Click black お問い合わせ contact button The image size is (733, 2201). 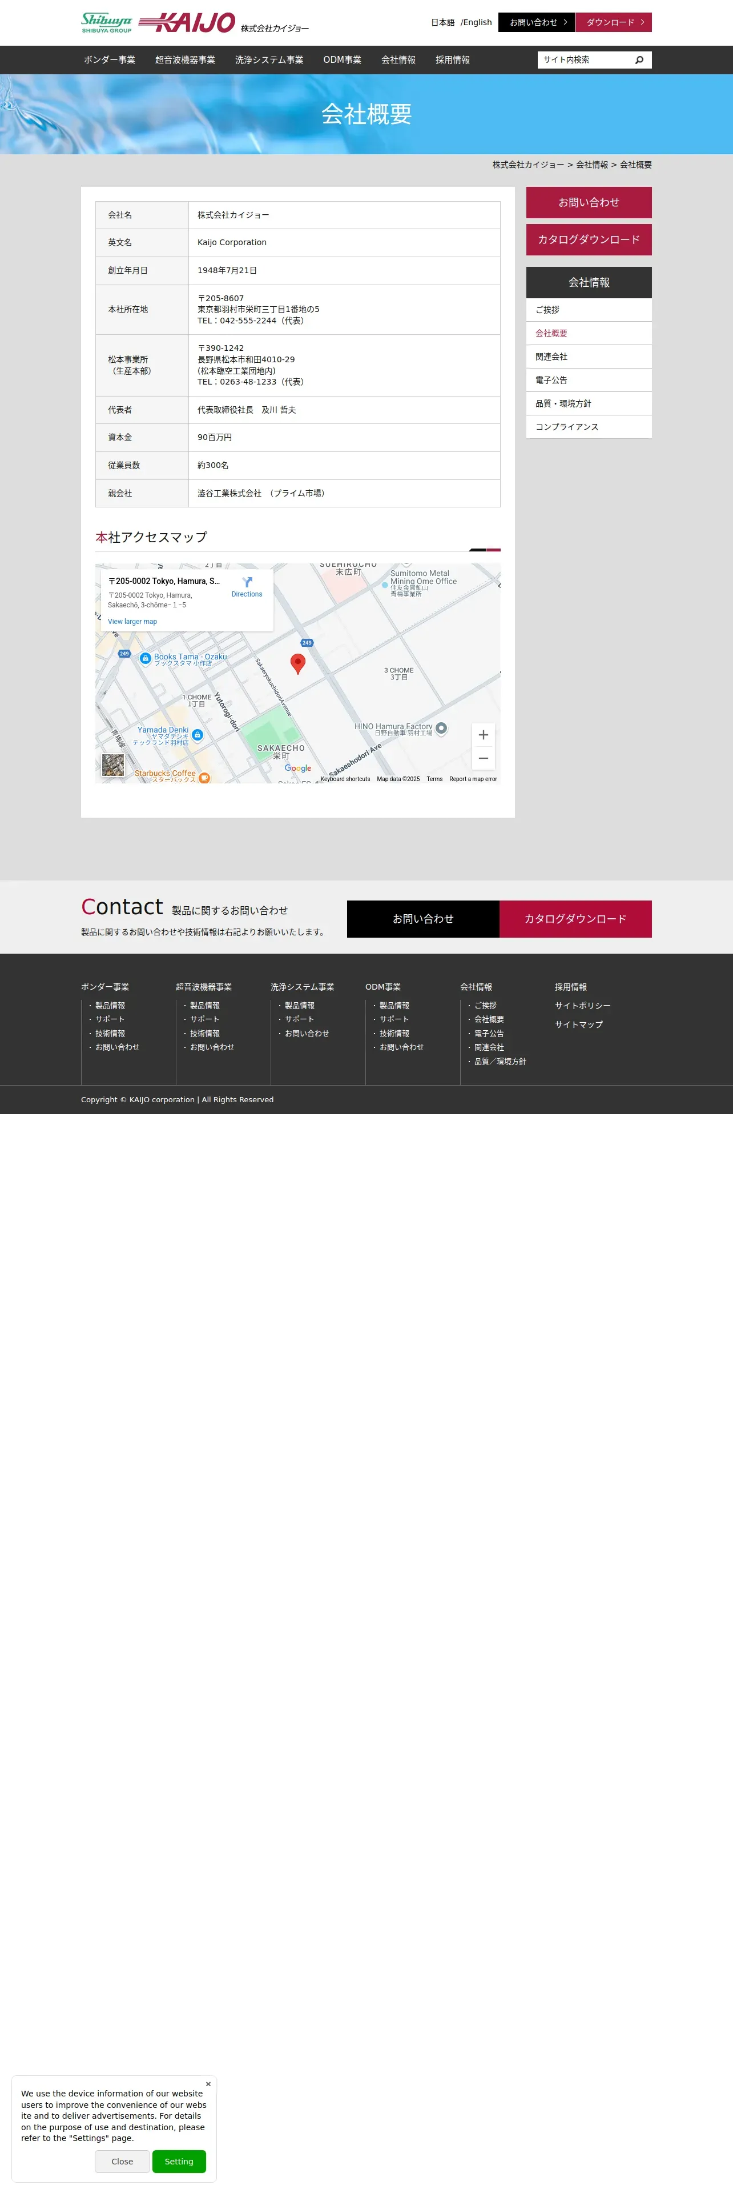click(x=423, y=919)
